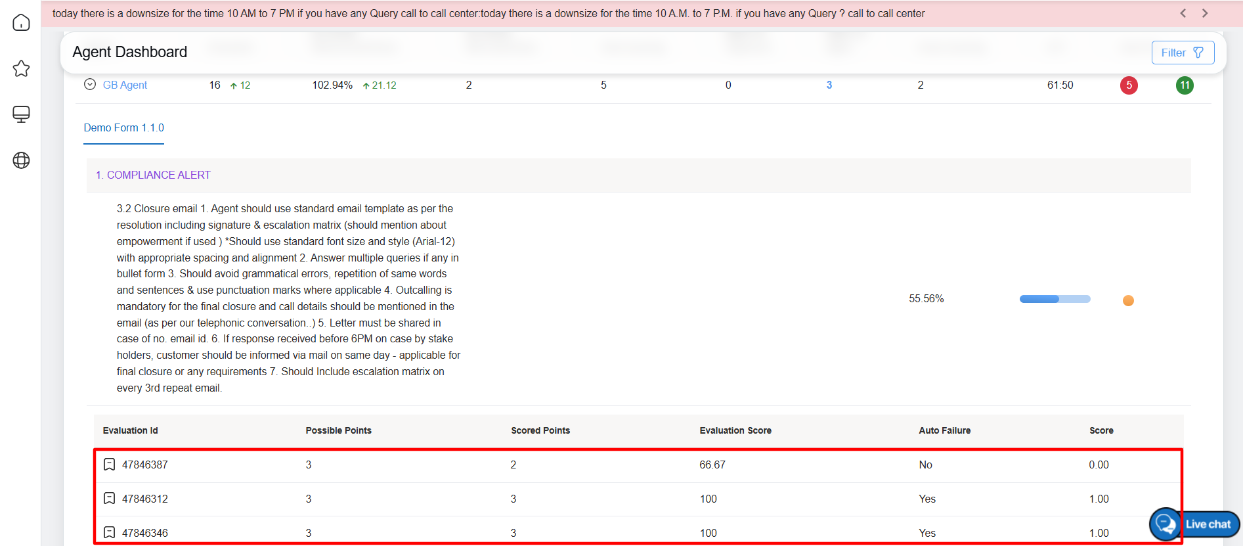Select the Demo Form 1.1.0 tab
Image resolution: width=1243 pixels, height=546 pixels.
click(x=123, y=128)
